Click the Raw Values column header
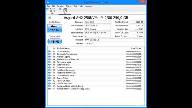This screenshot has height=108, width=192. [x=136, y=48]
